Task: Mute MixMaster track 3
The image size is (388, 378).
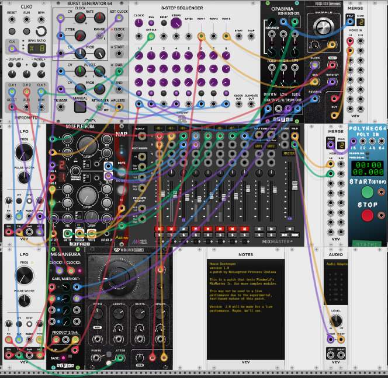Action: coord(183,229)
